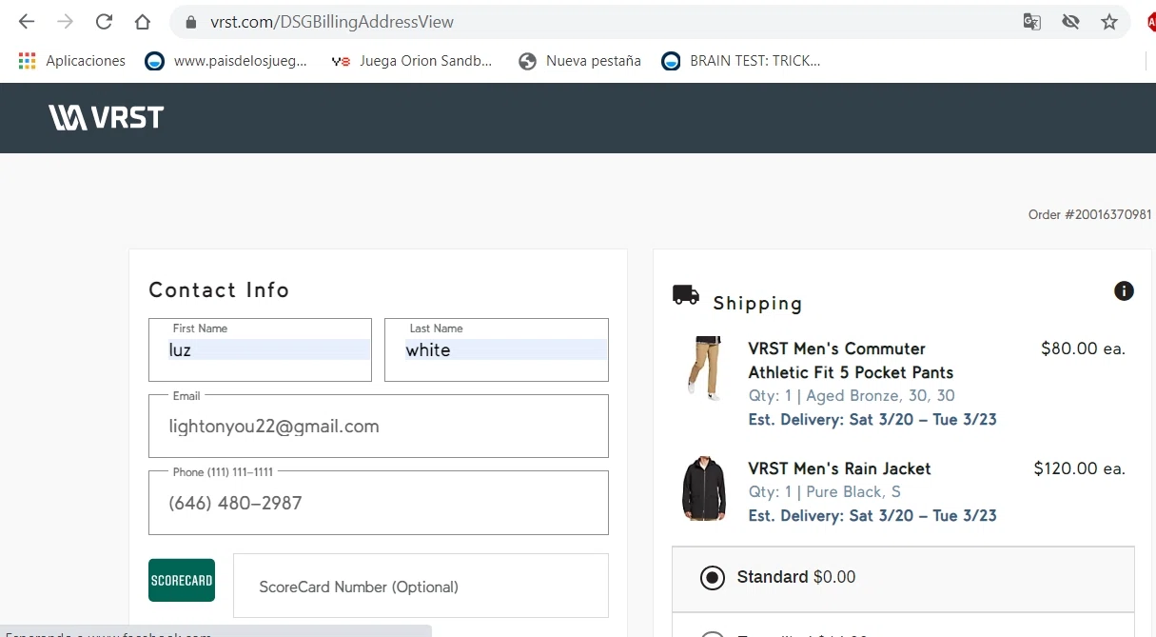Screen dimensions: 1156x637
Task: Click the red extension icon in the browser toolbar
Action: (x=1150, y=21)
